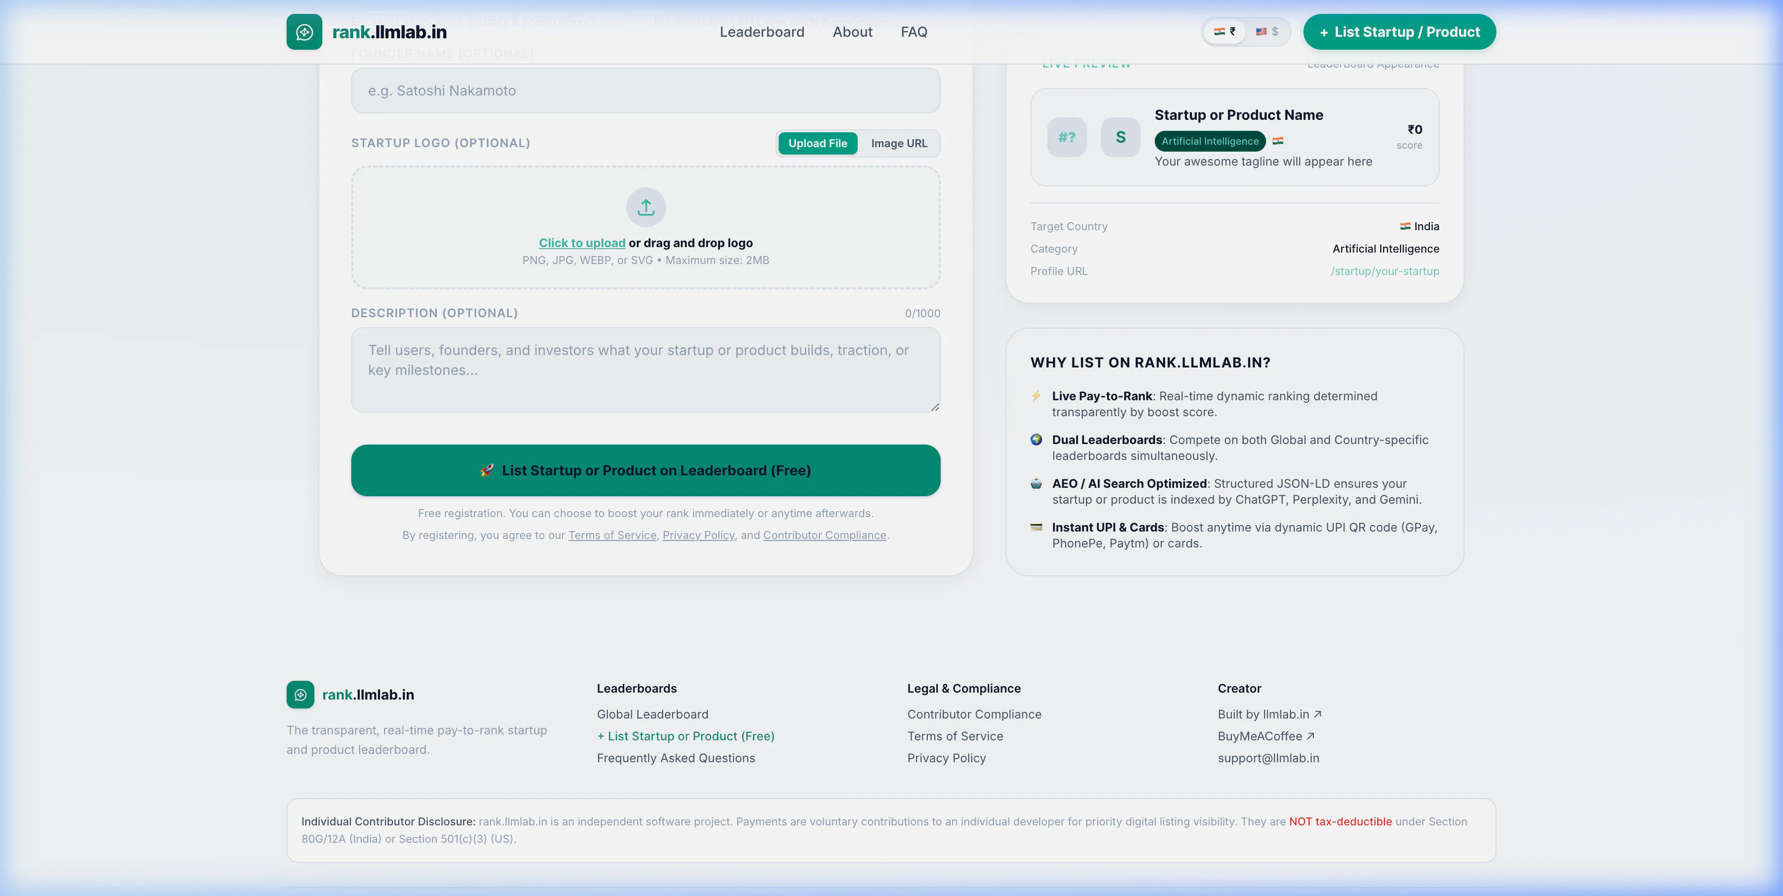Click the red 'NOT tax-deductible' text
Image resolution: width=1783 pixels, height=896 pixels.
[x=1340, y=821]
